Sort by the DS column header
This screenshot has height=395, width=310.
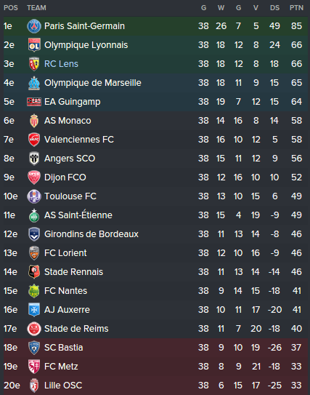[x=274, y=8]
